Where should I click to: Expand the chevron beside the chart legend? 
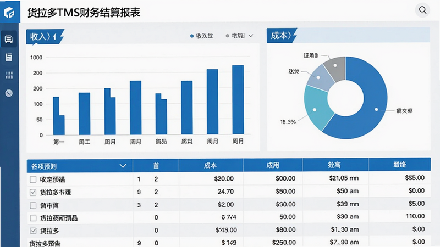pyautogui.click(x=251, y=36)
